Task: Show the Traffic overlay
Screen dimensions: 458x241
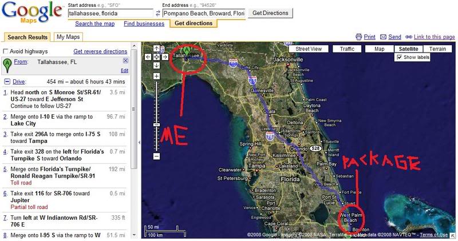Action: click(347, 49)
